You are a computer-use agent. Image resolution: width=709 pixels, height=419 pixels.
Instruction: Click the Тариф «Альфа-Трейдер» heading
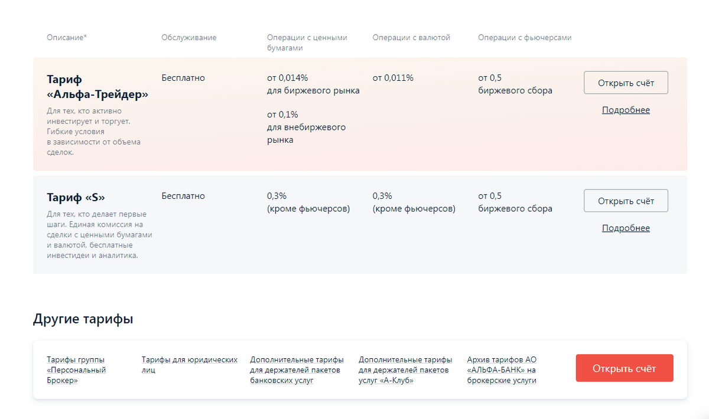coord(97,87)
